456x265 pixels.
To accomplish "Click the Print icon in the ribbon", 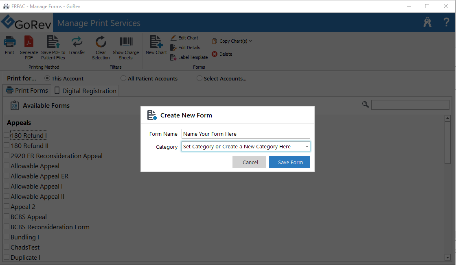I will pyautogui.click(x=10, y=42).
